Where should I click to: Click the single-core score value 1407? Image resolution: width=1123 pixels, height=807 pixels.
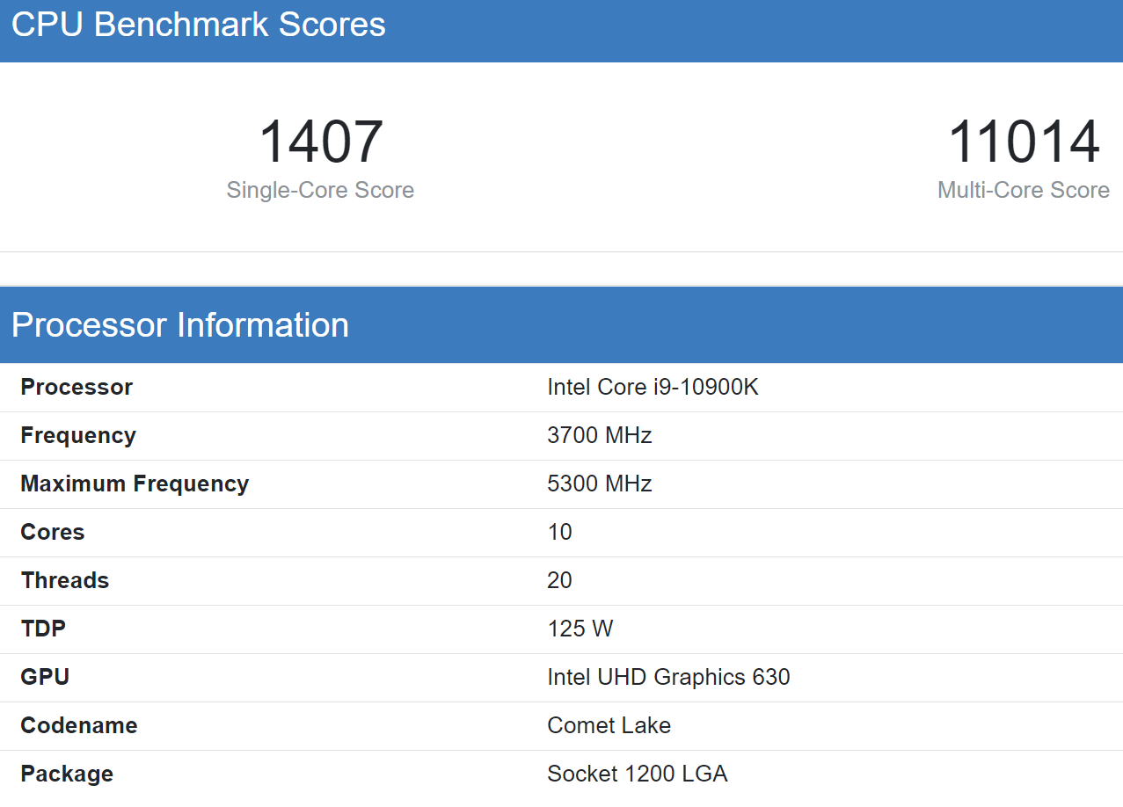(x=321, y=142)
